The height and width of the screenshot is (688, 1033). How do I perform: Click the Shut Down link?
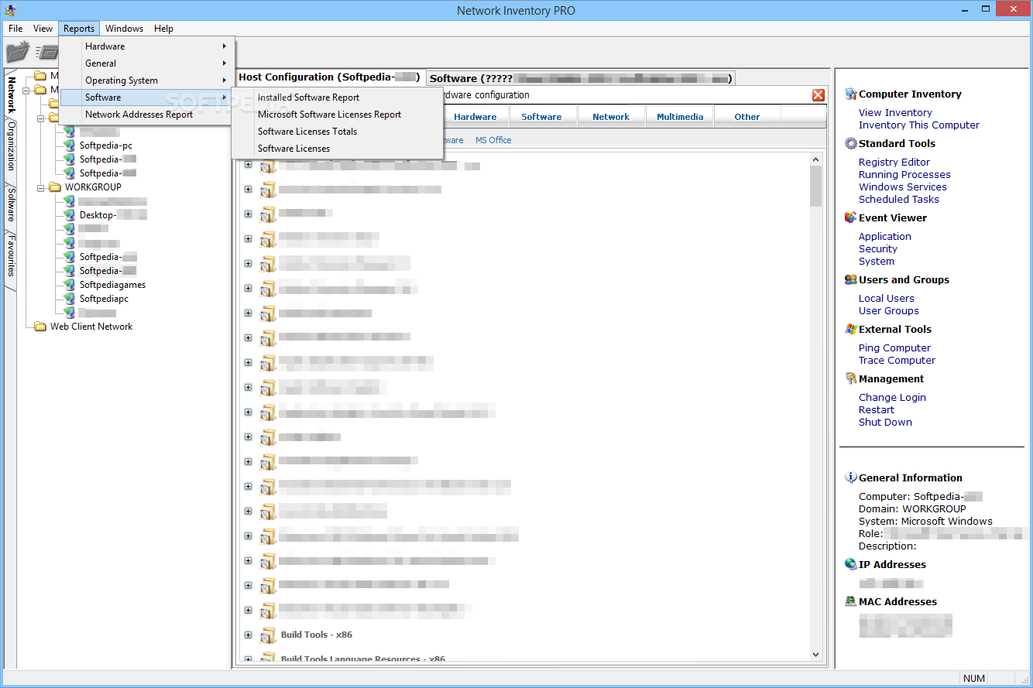click(886, 423)
